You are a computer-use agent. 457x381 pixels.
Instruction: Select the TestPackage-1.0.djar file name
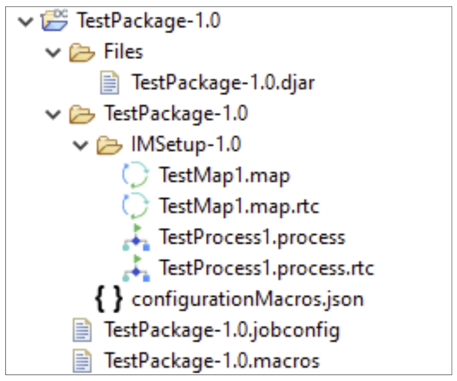(x=223, y=83)
